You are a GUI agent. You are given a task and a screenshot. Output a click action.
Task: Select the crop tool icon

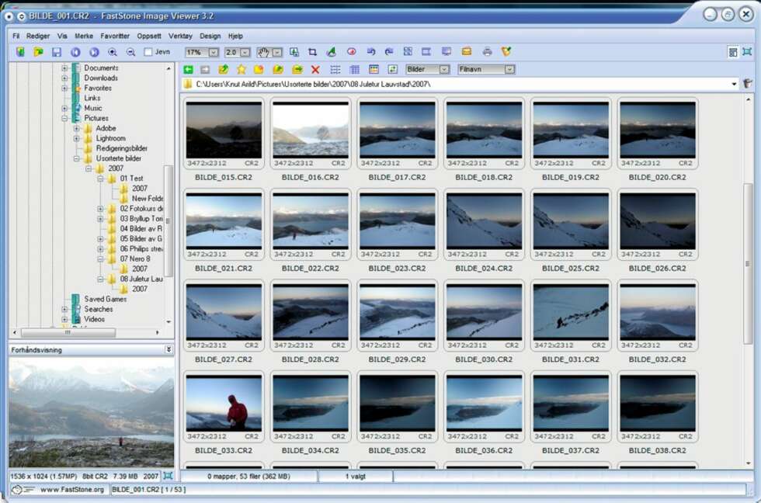[x=312, y=52]
